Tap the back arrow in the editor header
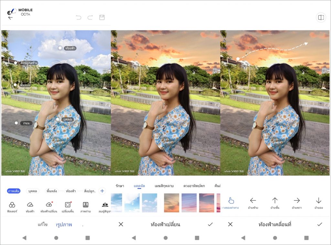Viewport: 331px width, 245px height. pos(10,18)
